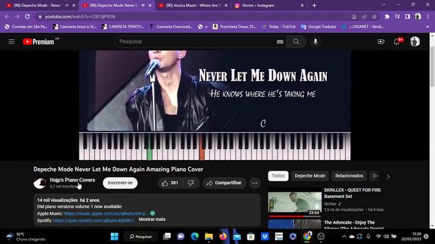Bookmark this page with the star
Screen dimensions: 435x244
[375, 16]
